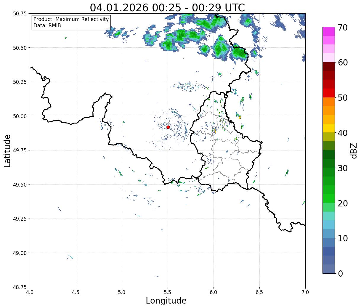Click the colorbar tick label 20
This screenshot has height=308, width=361.
point(343,203)
